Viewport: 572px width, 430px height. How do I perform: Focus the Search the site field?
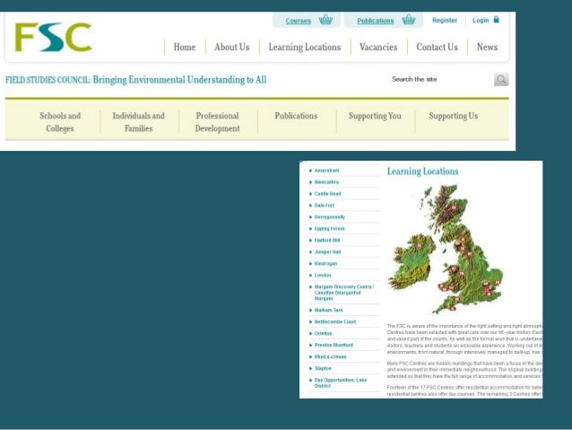click(439, 79)
